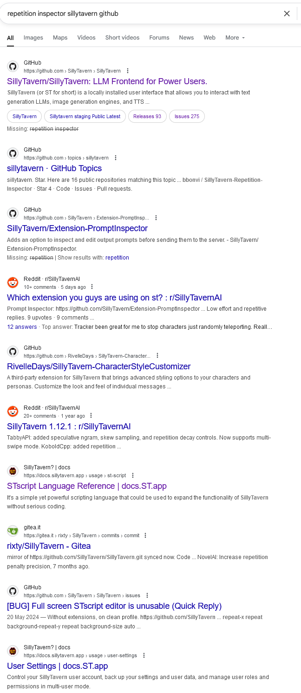Click the Releases 93 sitelink chip

(147, 116)
